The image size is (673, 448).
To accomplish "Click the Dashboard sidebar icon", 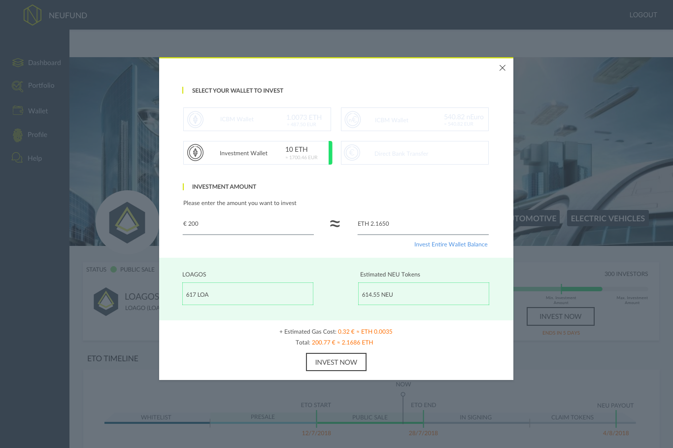I will [18, 63].
